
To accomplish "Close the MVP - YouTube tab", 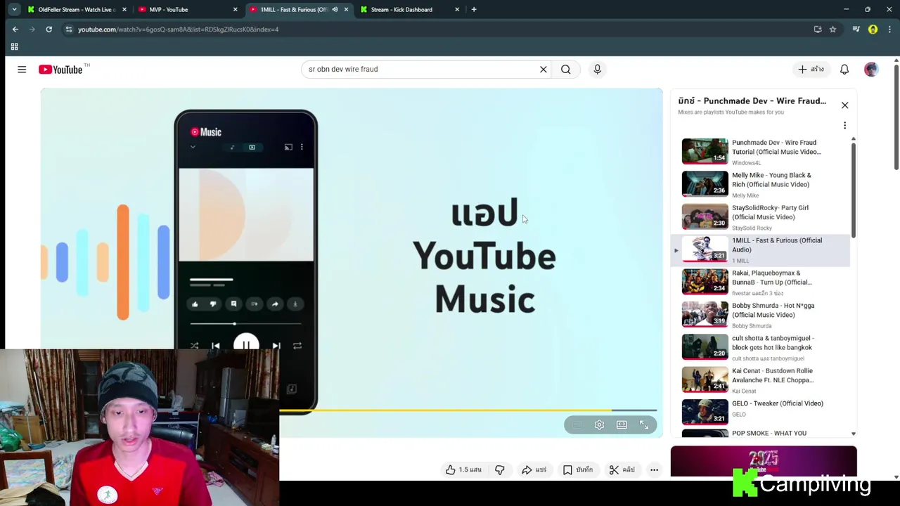I will (235, 10).
